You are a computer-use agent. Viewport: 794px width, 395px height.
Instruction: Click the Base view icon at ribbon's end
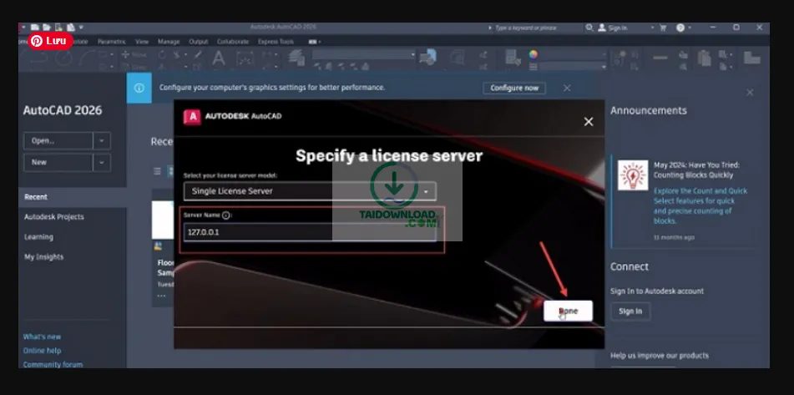(751, 58)
